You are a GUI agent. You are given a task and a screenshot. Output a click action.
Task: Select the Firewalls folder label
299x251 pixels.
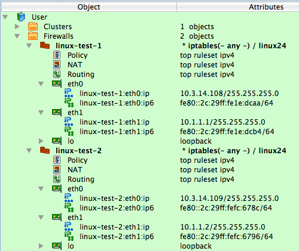pyautogui.click(x=59, y=36)
